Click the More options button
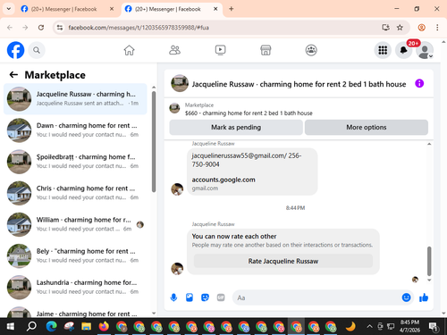The image size is (447, 335). pyautogui.click(x=367, y=127)
